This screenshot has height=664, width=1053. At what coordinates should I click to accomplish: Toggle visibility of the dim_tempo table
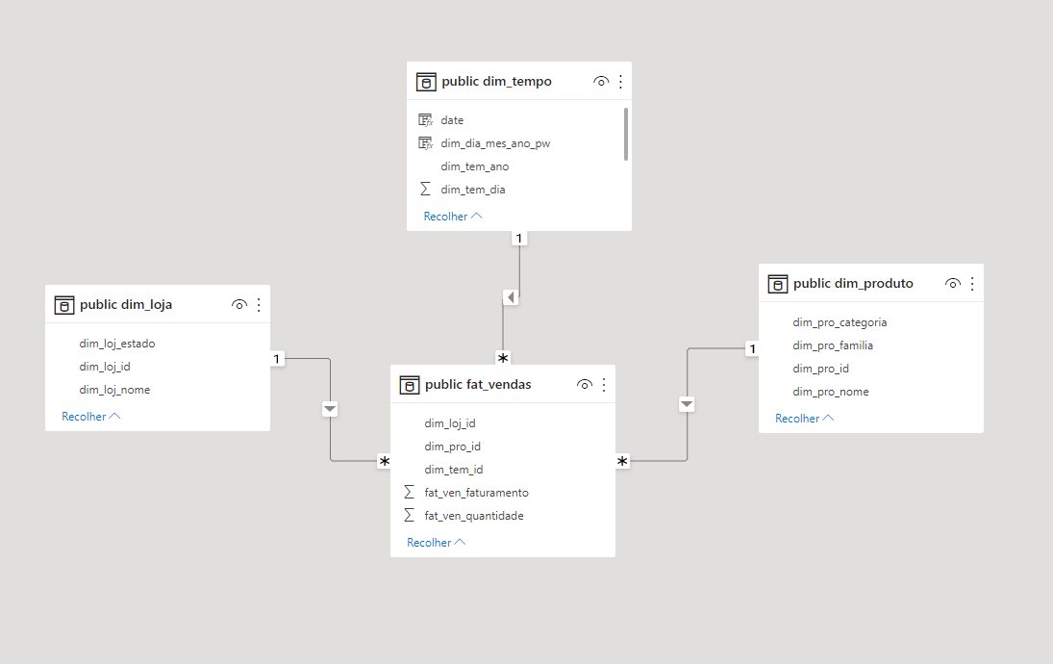[601, 82]
